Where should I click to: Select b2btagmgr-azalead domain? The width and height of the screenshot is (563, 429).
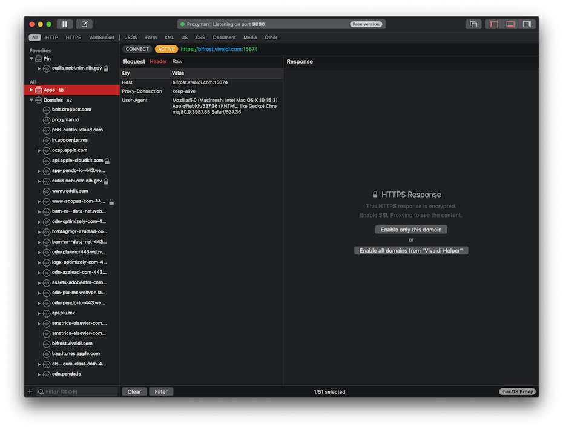(x=79, y=231)
